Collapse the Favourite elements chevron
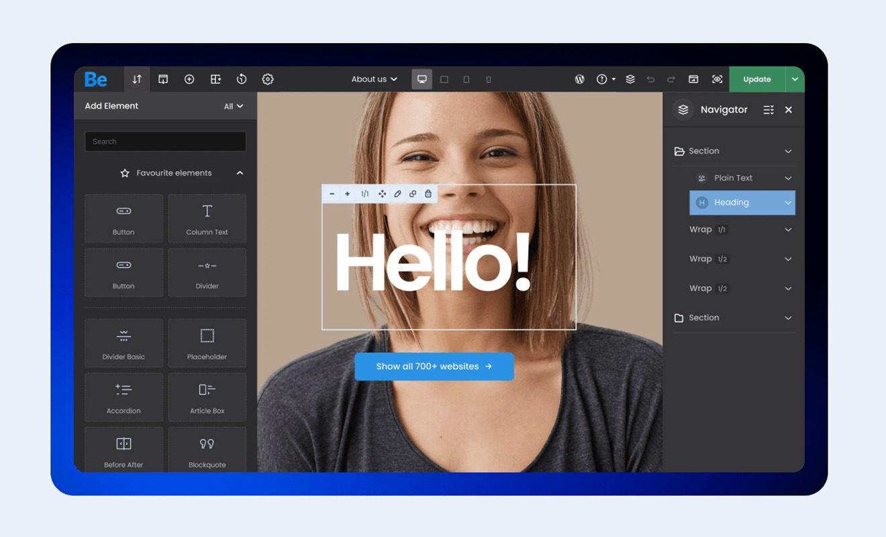Viewport: 886px width, 537px height. [x=240, y=173]
